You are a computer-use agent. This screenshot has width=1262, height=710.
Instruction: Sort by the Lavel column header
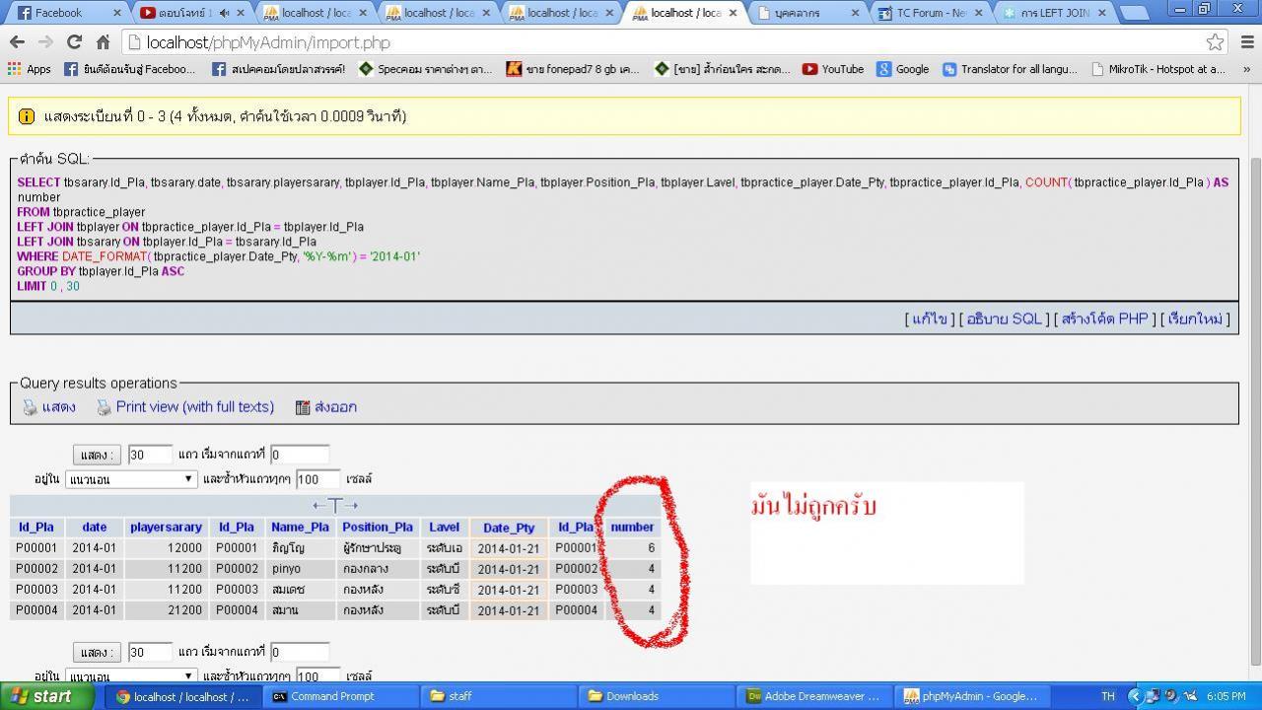(x=444, y=528)
